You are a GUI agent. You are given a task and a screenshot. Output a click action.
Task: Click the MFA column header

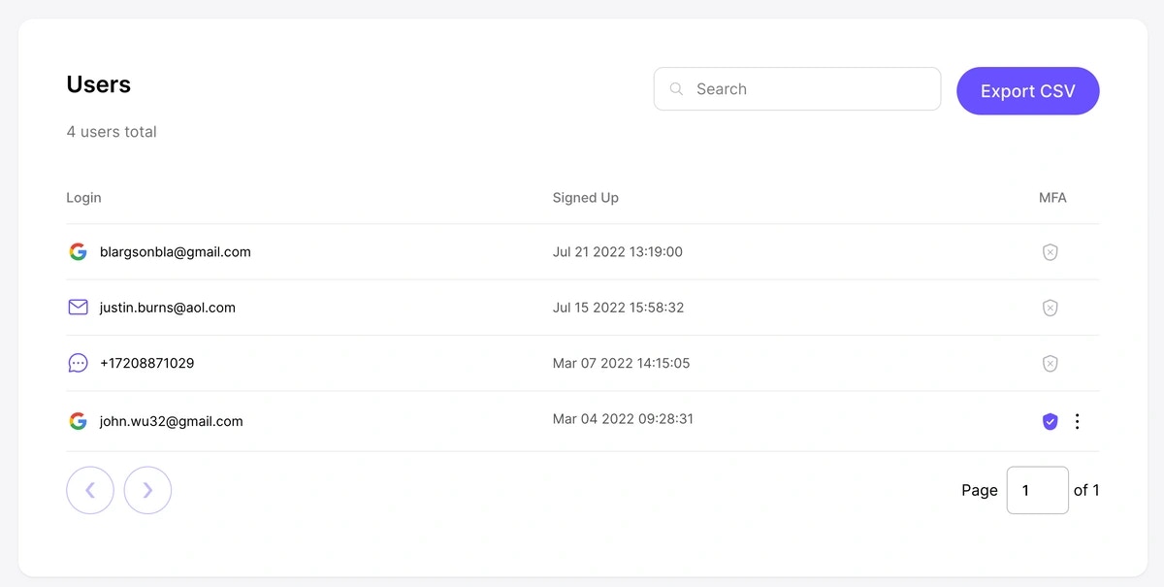1052,197
